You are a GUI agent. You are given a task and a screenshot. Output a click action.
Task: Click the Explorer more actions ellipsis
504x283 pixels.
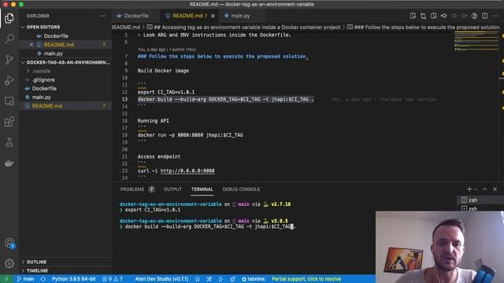tap(102, 16)
